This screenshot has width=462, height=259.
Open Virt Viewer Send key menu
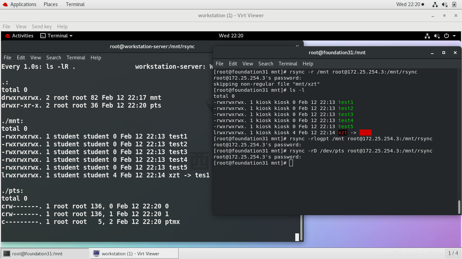42,27
